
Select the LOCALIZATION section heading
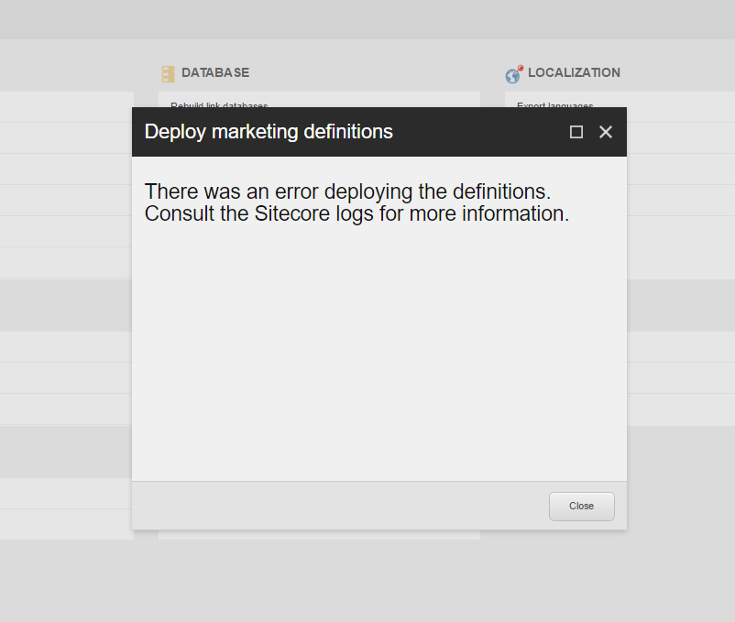pos(574,72)
